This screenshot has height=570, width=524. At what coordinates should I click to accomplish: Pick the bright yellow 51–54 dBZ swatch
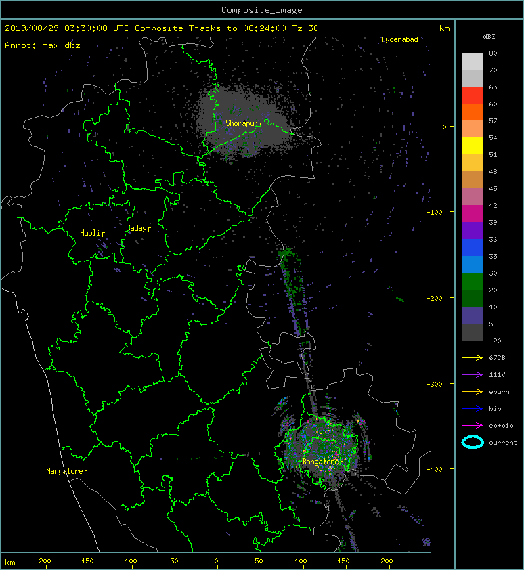click(x=473, y=146)
